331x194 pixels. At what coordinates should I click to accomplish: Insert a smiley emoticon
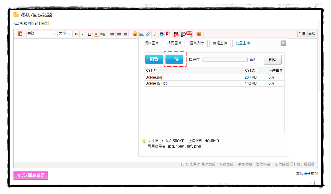[x=135, y=34]
